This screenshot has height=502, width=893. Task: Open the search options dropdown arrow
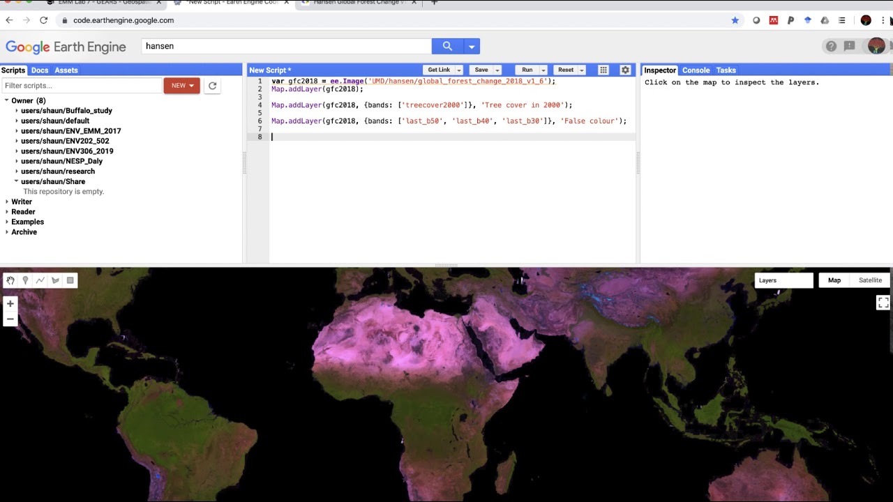pyautogui.click(x=472, y=46)
